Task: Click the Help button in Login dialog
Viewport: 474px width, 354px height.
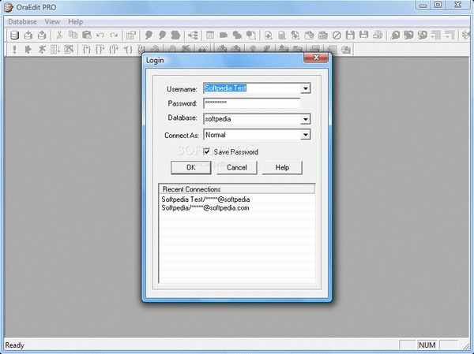Action: (282, 167)
